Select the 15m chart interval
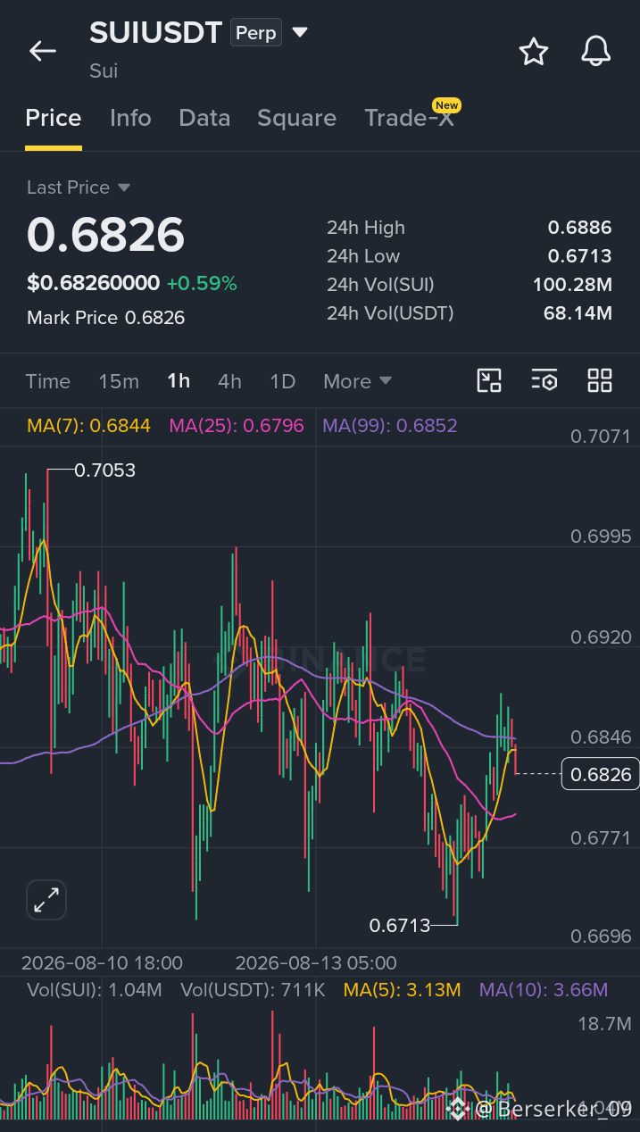This screenshot has height=1132, width=640. tap(119, 381)
